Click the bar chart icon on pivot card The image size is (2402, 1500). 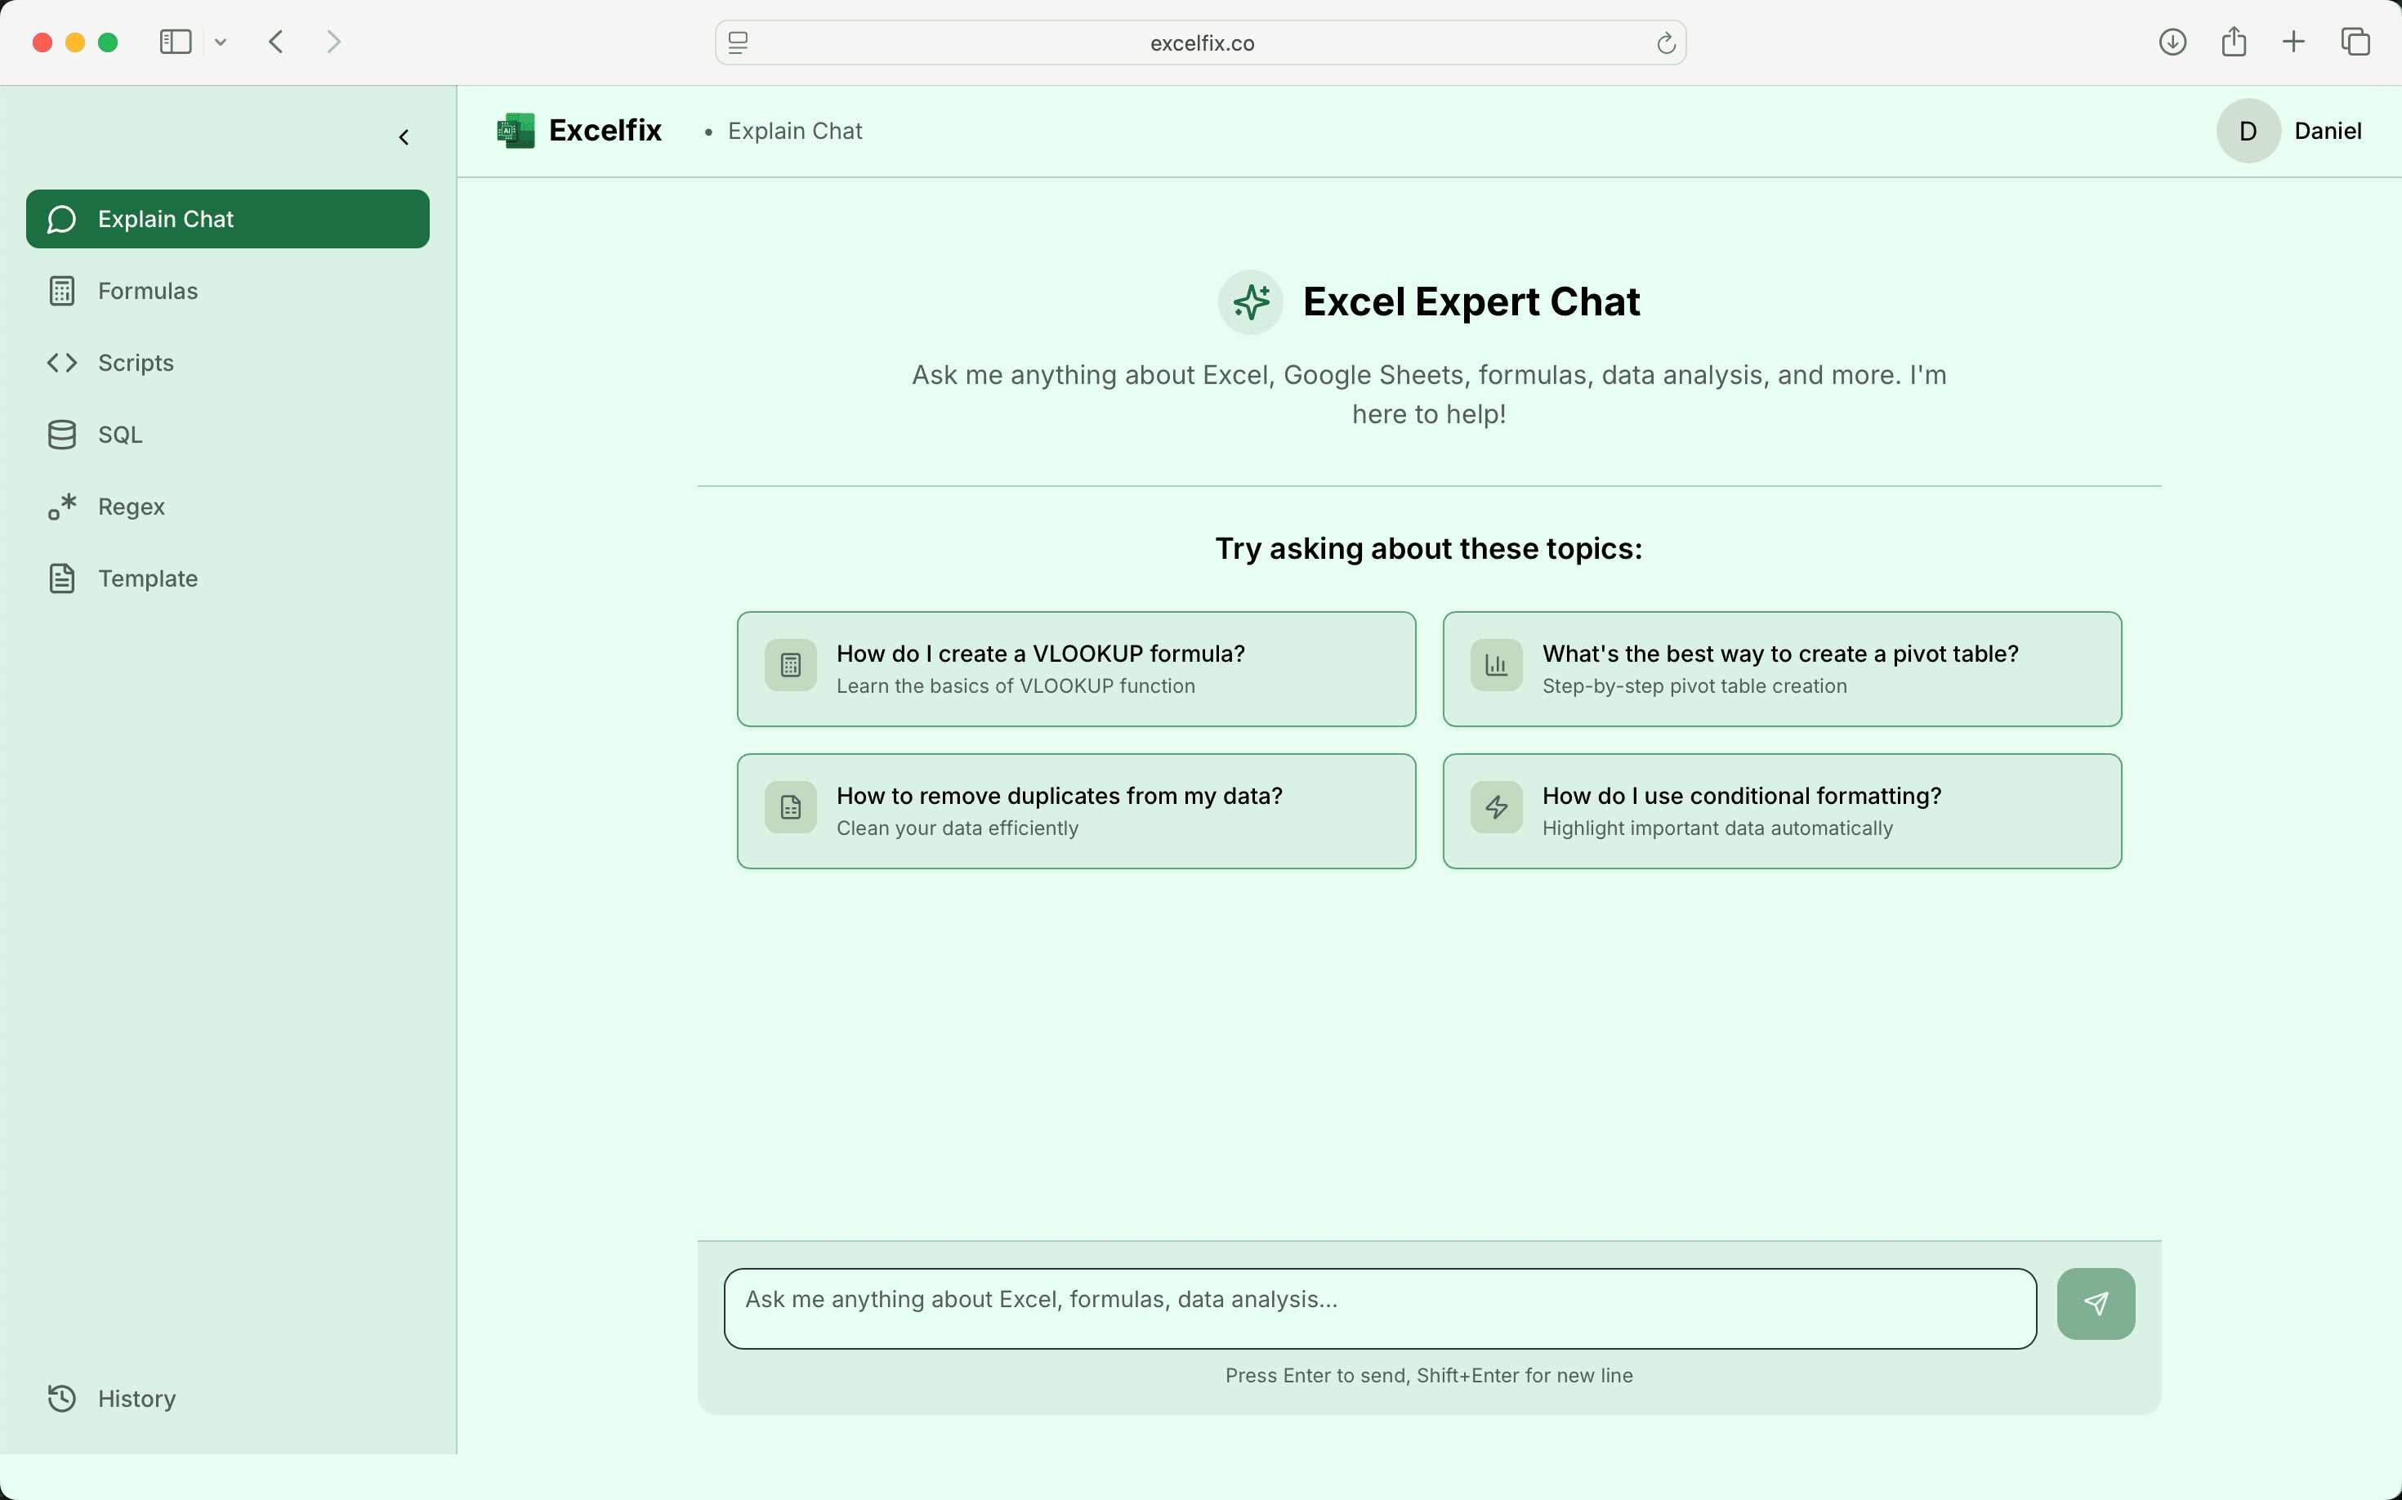(1496, 665)
